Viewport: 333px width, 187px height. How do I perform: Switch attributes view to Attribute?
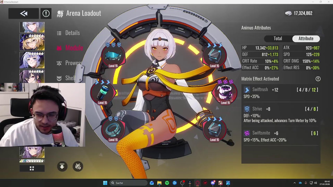(x=306, y=38)
